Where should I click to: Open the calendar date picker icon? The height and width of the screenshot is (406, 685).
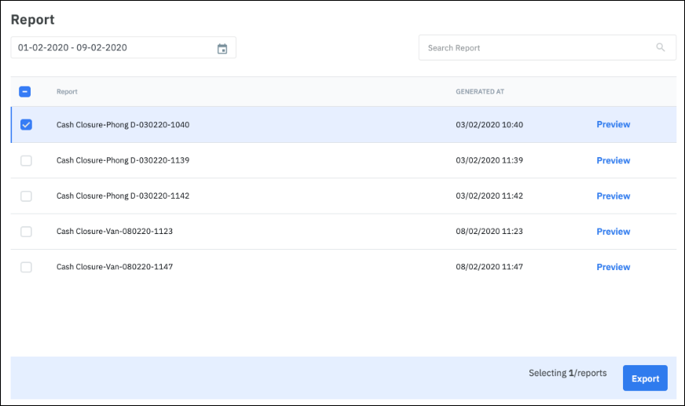pos(222,49)
